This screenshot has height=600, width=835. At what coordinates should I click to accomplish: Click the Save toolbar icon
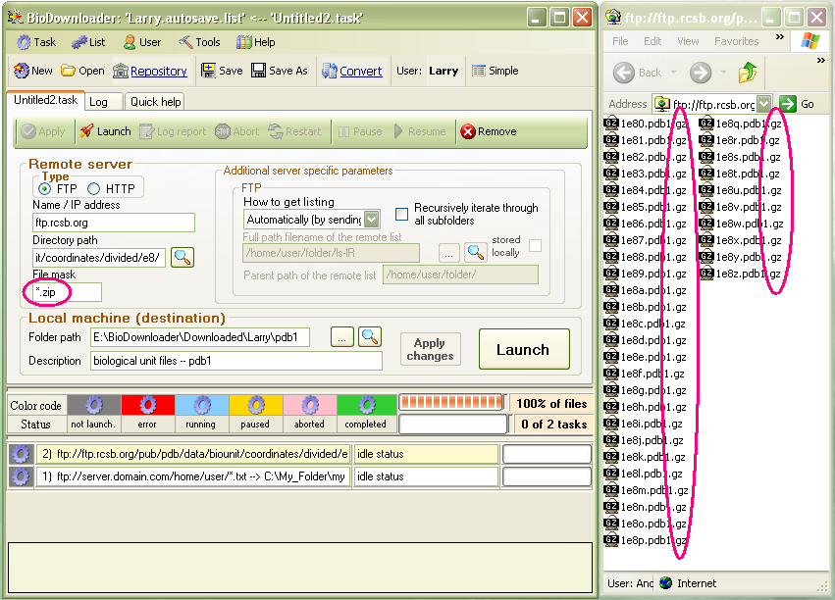(x=208, y=71)
